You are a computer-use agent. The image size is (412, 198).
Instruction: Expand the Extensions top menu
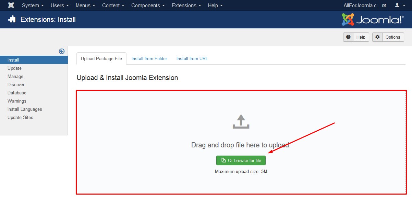tap(186, 5)
